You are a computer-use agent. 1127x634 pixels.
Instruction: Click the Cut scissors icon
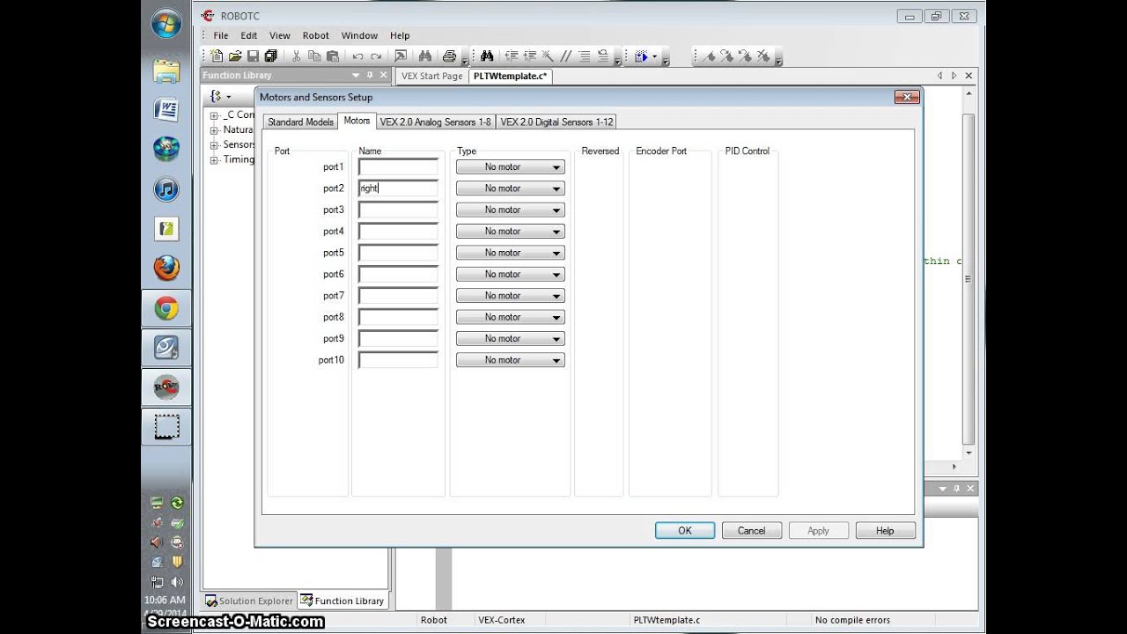(296, 56)
